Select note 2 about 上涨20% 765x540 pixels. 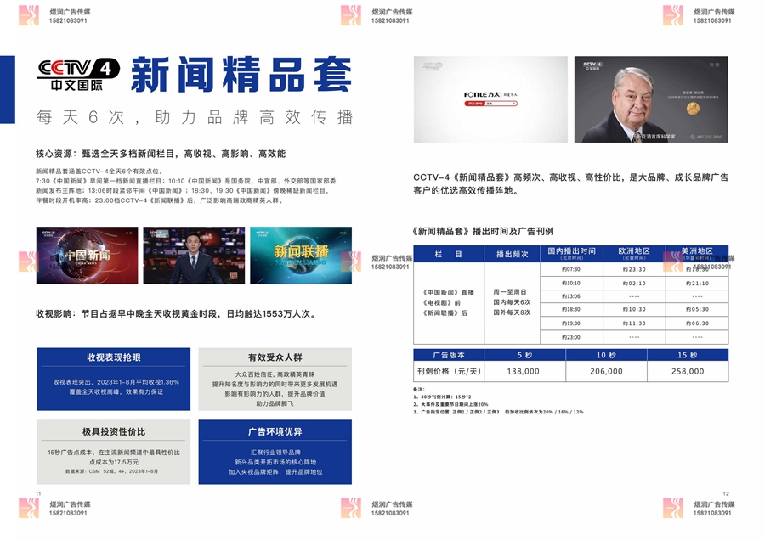[x=450, y=404]
